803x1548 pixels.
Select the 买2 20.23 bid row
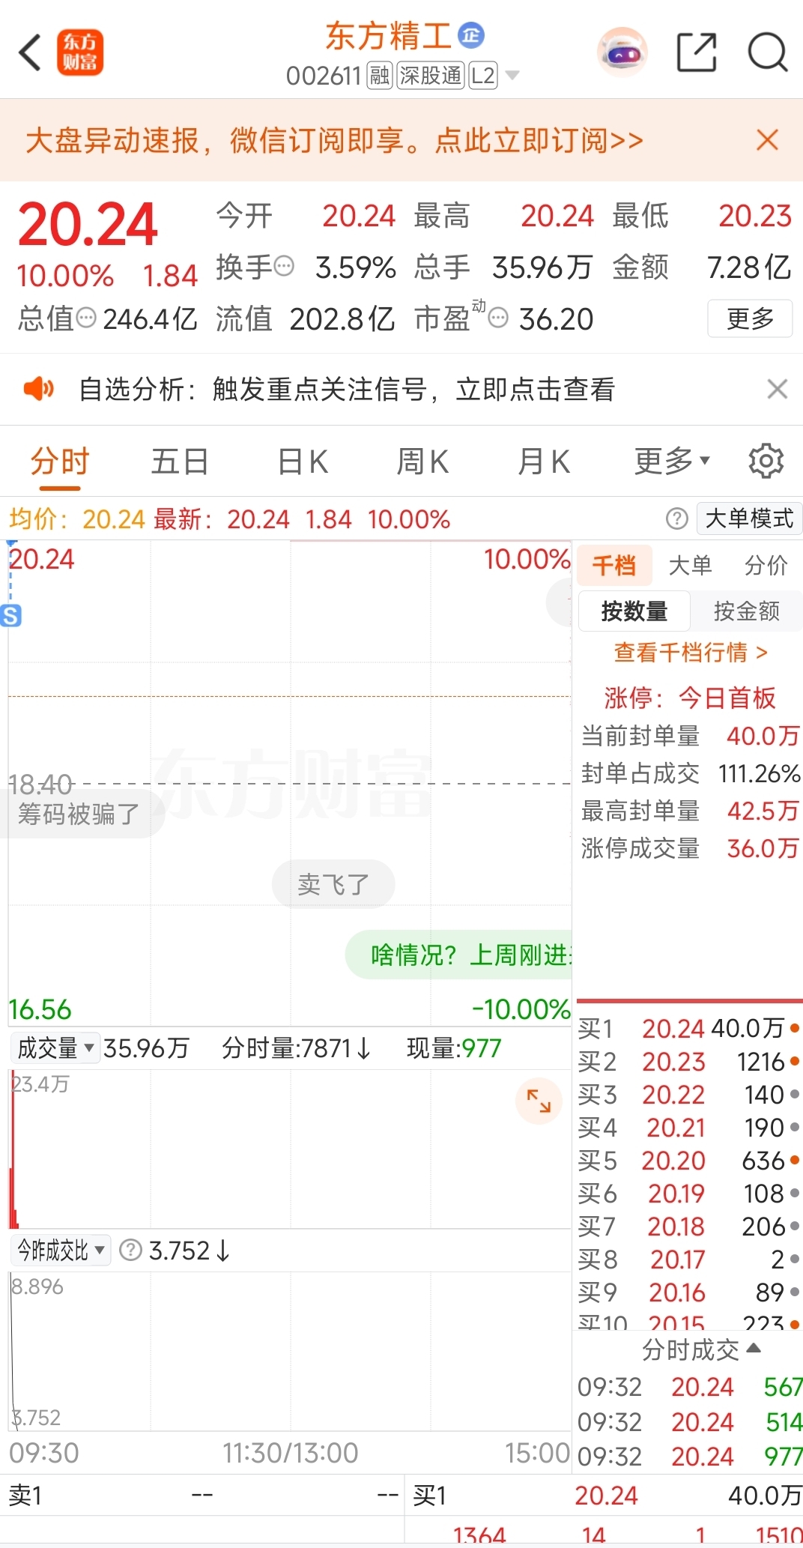[688, 1062]
